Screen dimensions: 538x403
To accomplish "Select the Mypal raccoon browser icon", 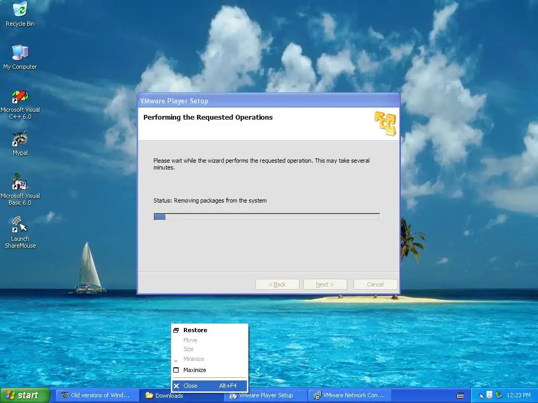I will [x=20, y=143].
